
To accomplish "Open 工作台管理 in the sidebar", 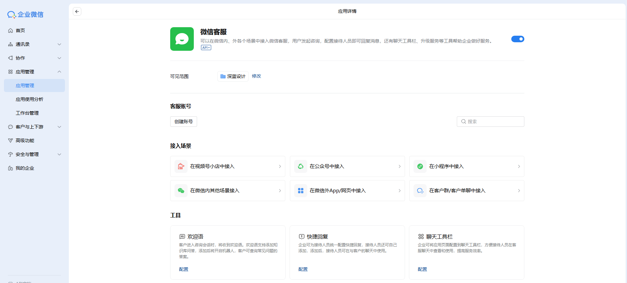I will point(34,113).
